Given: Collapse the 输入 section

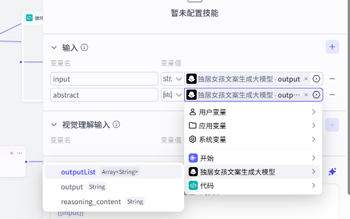Looking at the screenshot, I should (x=54, y=47).
